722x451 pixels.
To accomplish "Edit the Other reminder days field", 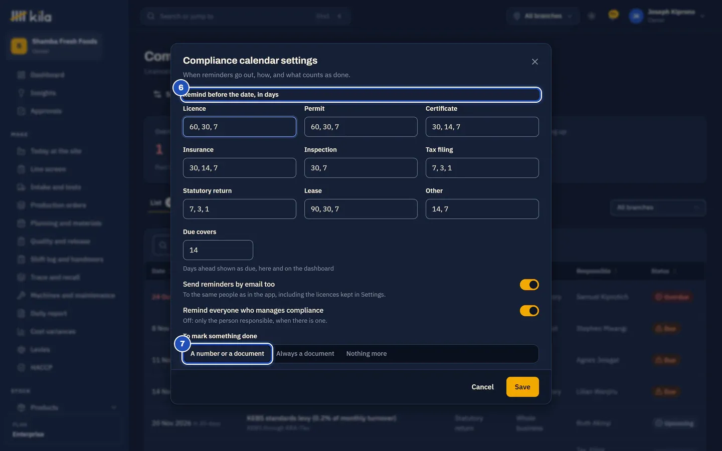I will tap(482, 209).
